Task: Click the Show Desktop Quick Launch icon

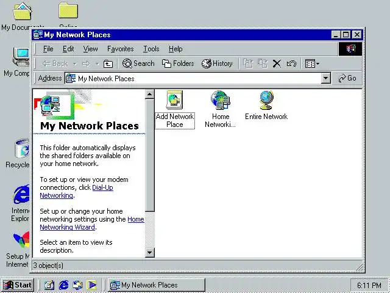Action: [49, 285]
